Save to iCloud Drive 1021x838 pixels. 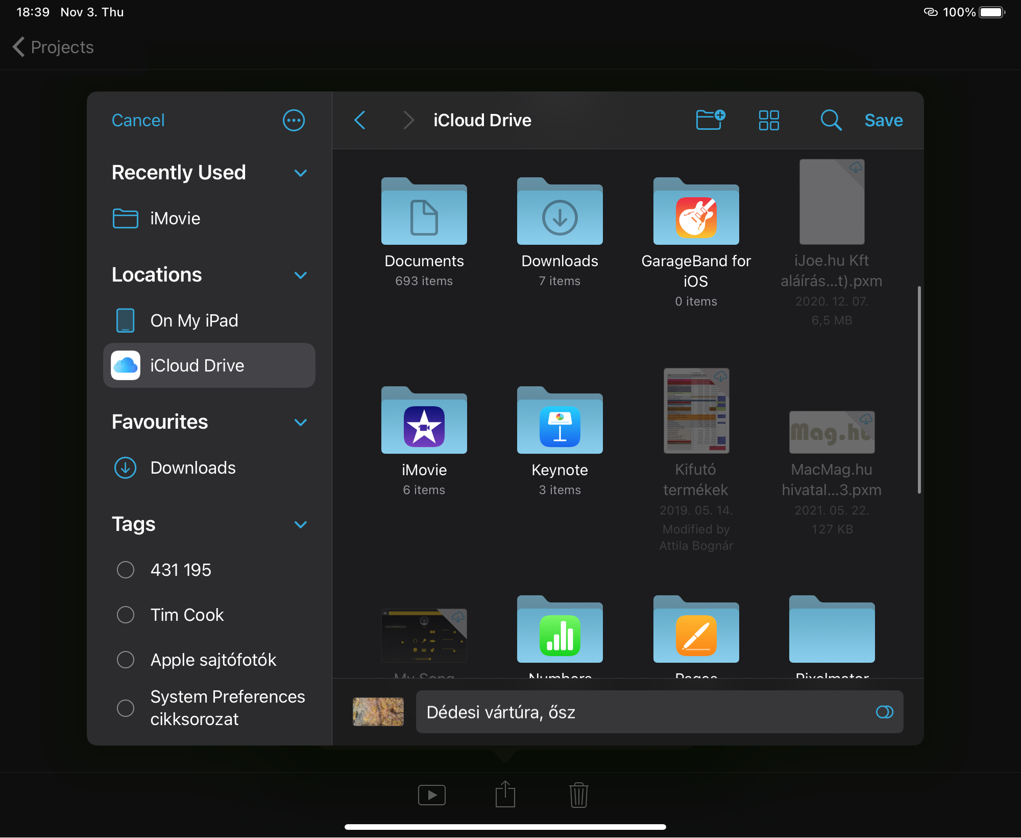coord(883,121)
